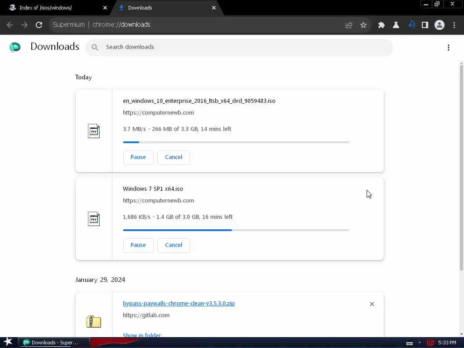Cancel the Windows 7 SP1 x64 download

tap(174, 245)
